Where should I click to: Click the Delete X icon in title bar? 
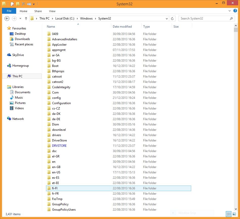(24, 4)
